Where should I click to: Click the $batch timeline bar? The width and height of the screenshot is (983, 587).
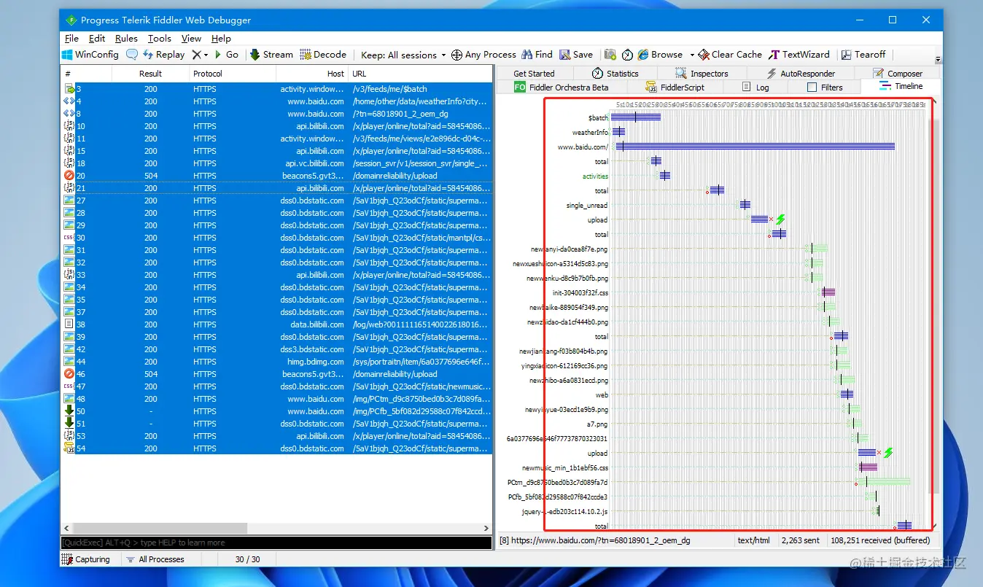point(636,117)
